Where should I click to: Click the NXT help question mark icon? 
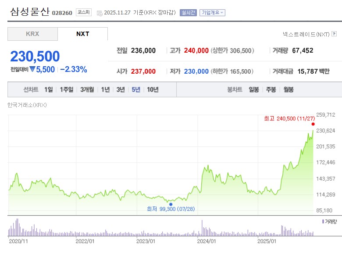click(334, 34)
